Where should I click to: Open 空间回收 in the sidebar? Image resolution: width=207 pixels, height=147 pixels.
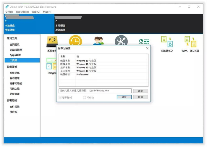pyautogui.click(x=14, y=44)
